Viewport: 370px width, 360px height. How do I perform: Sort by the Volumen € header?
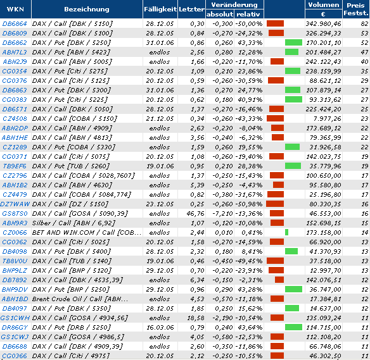(x=324, y=9)
